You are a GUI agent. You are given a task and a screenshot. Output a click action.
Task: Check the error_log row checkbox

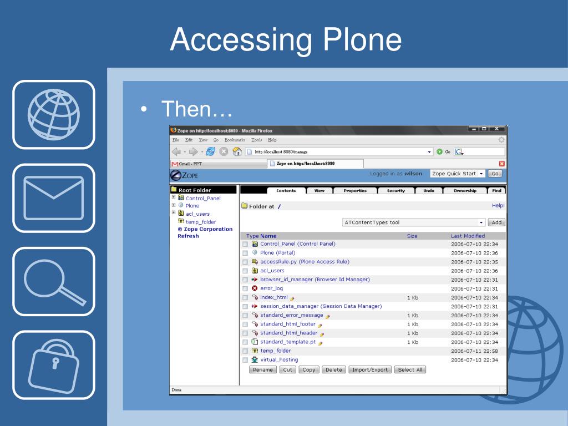(245, 288)
